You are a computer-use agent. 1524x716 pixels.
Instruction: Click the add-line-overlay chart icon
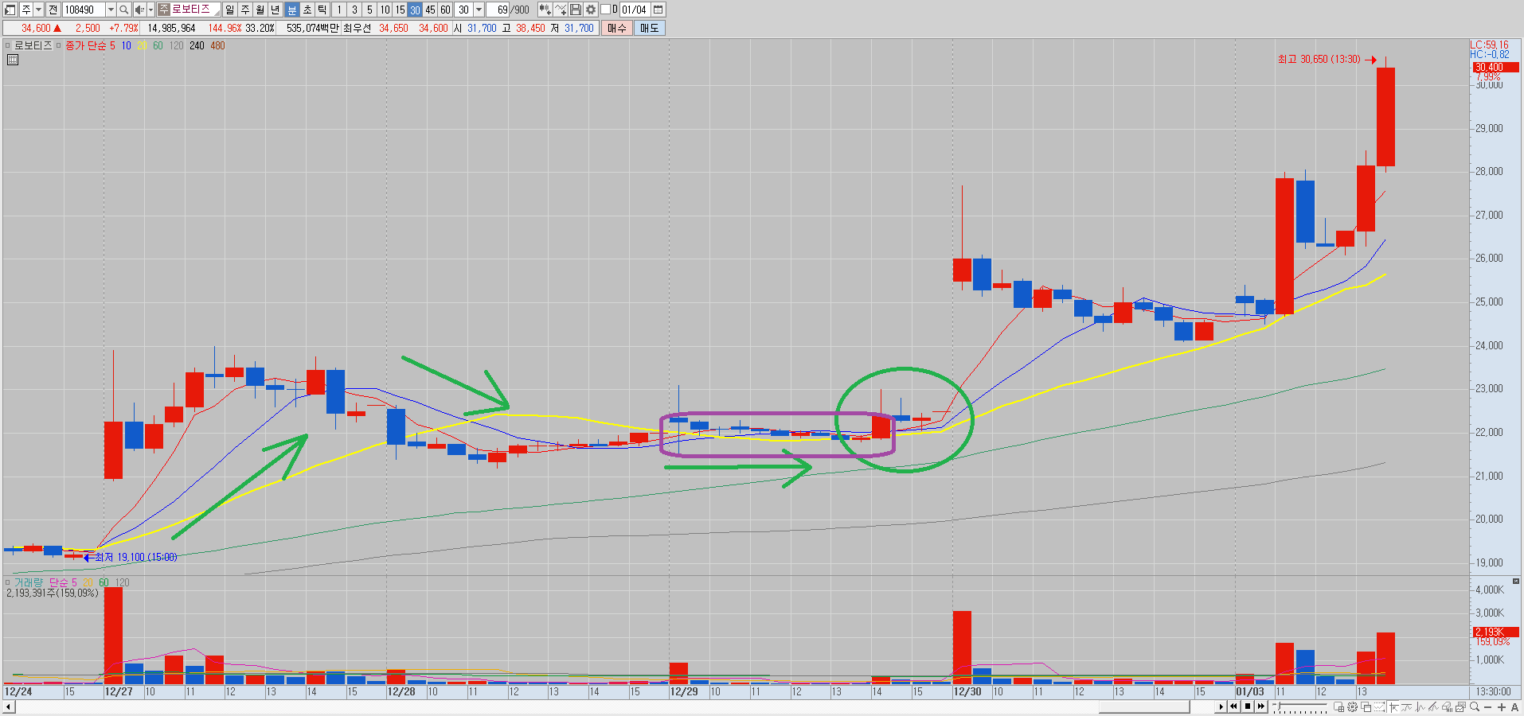point(561,10)
